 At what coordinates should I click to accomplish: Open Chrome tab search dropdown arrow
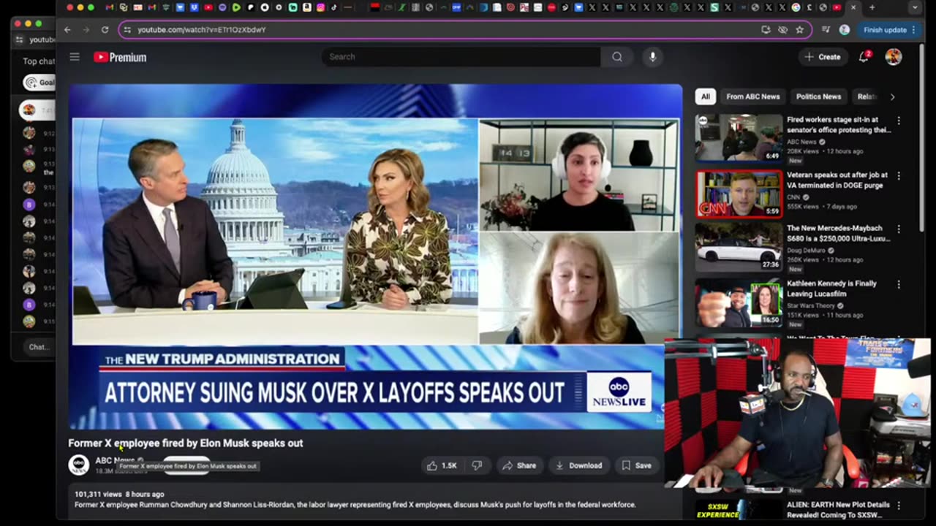[x=915, y=7]
